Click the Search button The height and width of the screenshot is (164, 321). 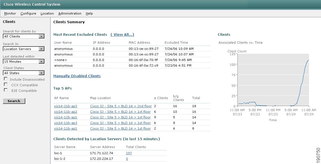[x=14, y=101]
